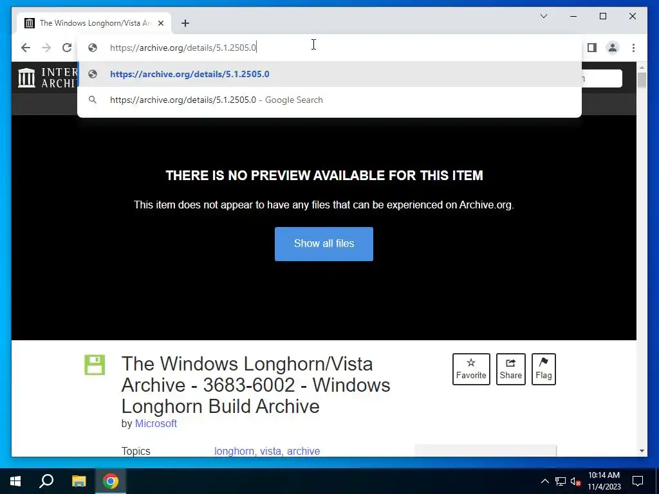Open Windows taskbar search
659x494 pixels.
click(x=46, y=481)
